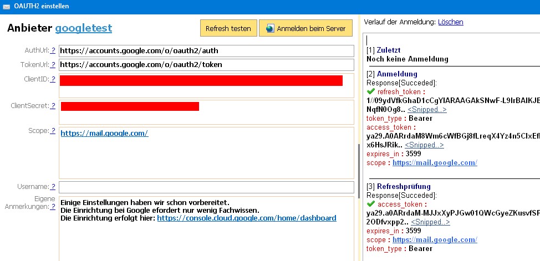Viewport: 540px width, 261px height.
Task: Click the vertical scrollbar between panels
Action: [x=358, y=171]
